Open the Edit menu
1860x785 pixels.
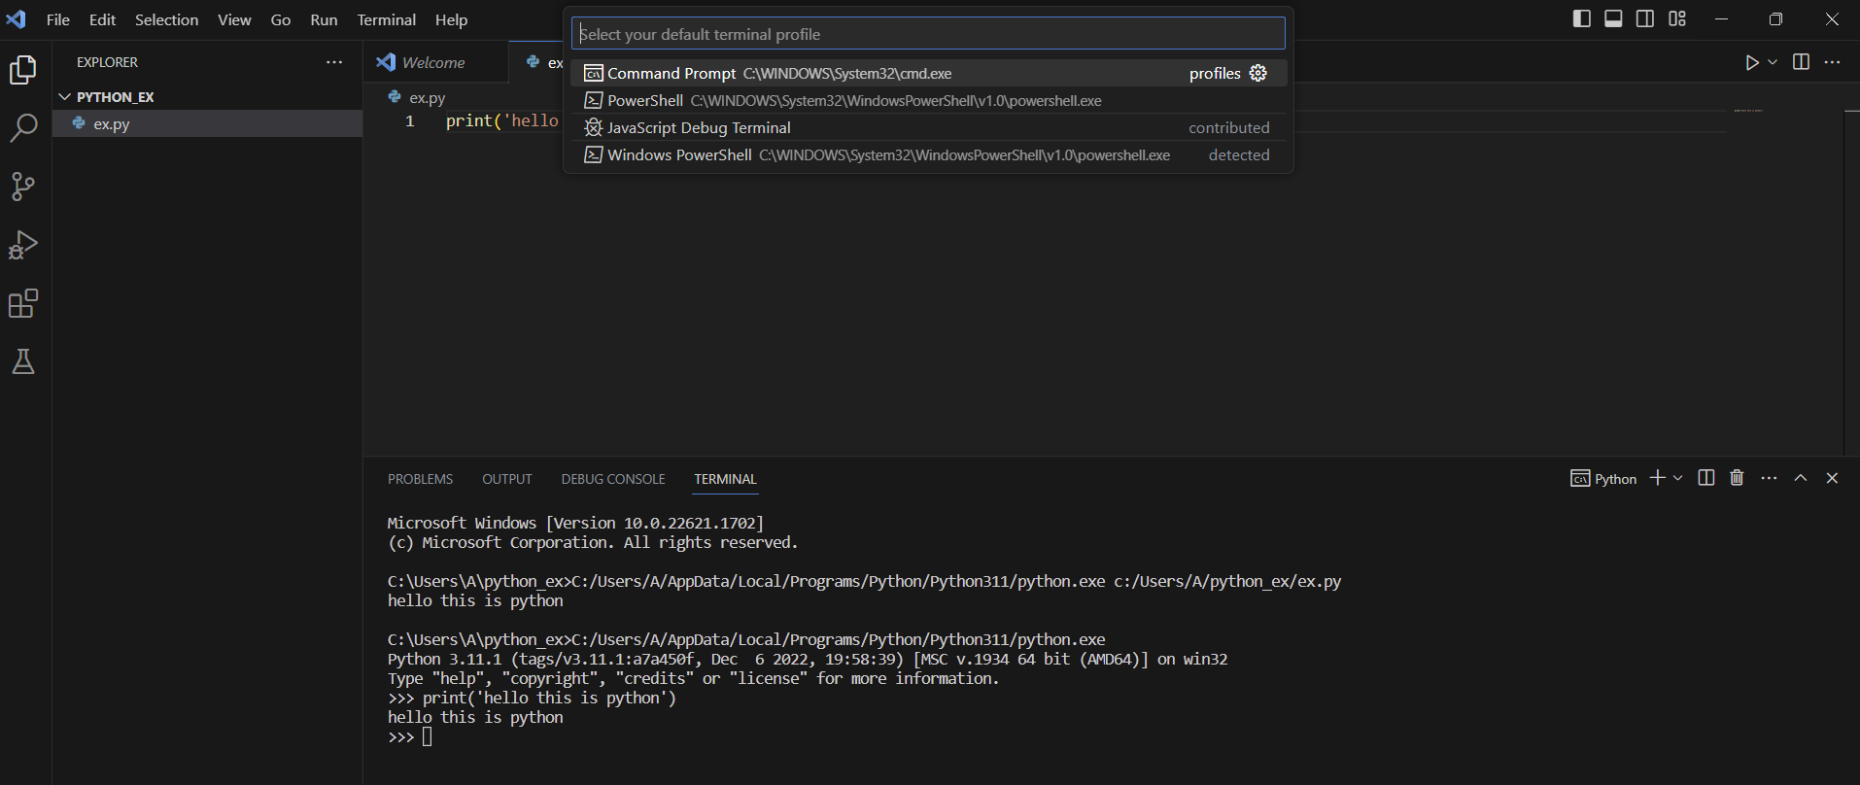point(102,19)
